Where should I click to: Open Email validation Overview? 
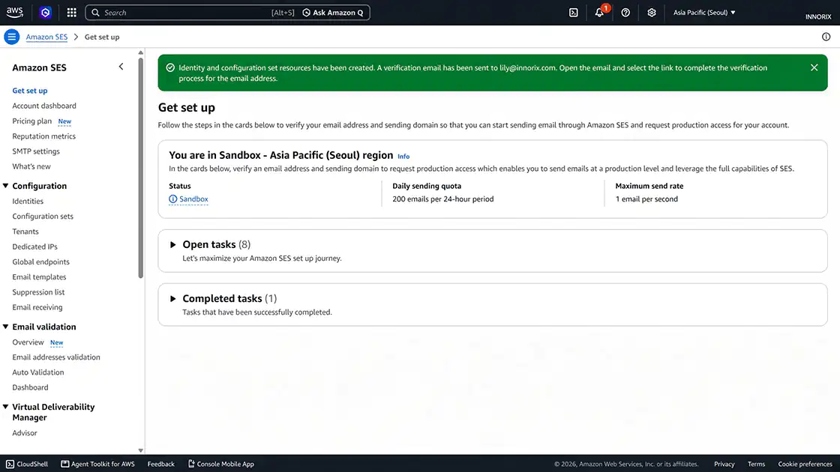pyautogui.click(x=28, y=342)
